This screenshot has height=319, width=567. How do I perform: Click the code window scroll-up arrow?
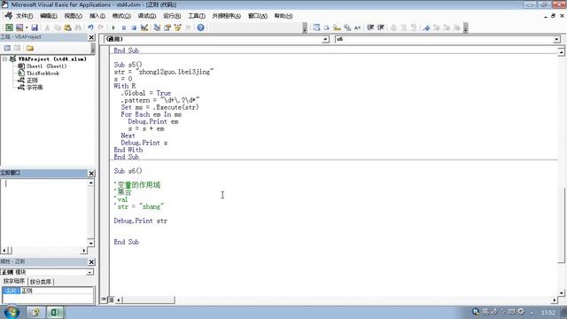(561, 52)
